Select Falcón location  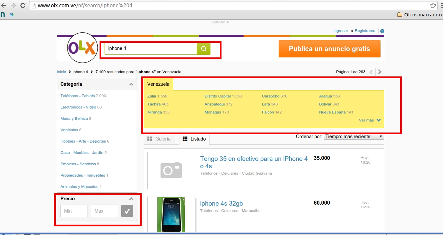point(268,112)
